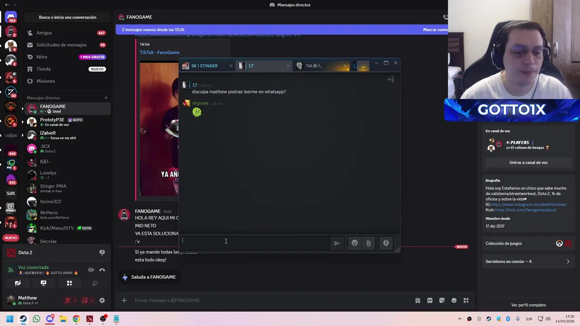Click Saluda a FANOGAME wave button
This screenshot has height=326, width=580.
149,277
